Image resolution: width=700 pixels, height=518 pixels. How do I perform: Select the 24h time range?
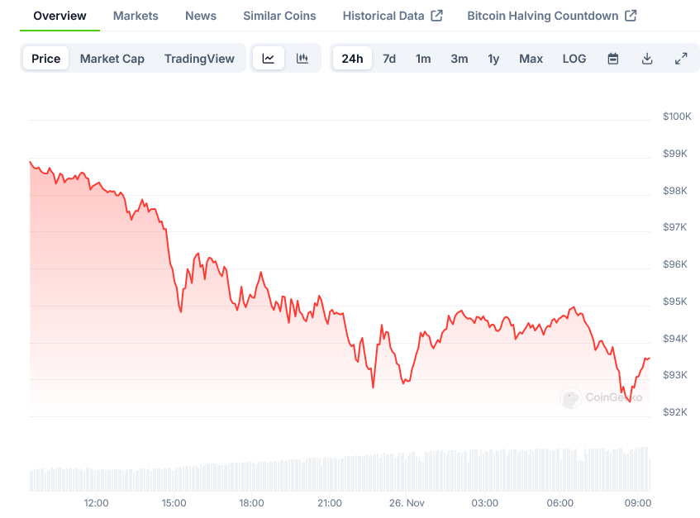[352, 59]
